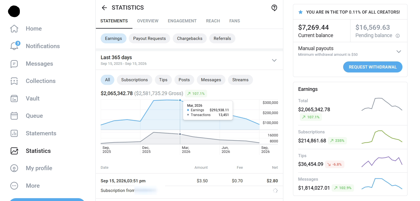Viewport: 420px width, 201px height.
Task: Filter chart by Tips chip
Action: point(163,80)
